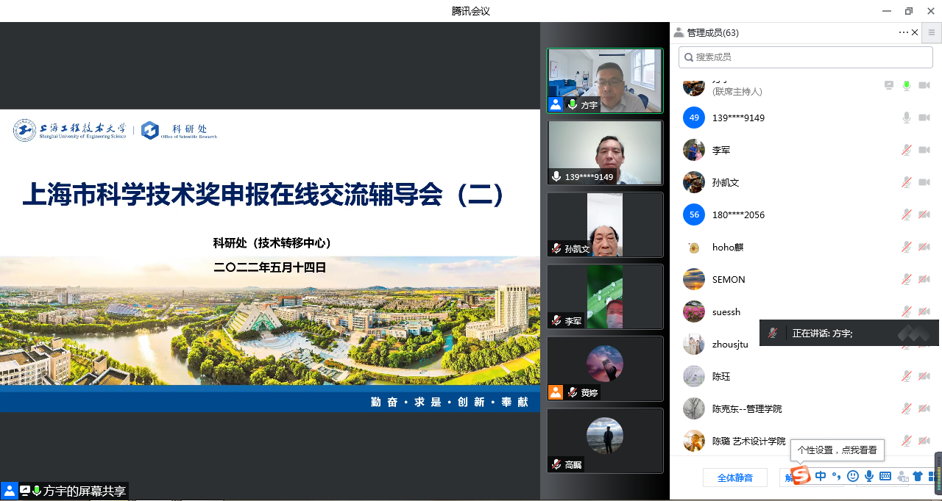This screenshot has height=501, width=942.
Task: Toggle 李军's camera icon in member list
Action: pos(924,150)
